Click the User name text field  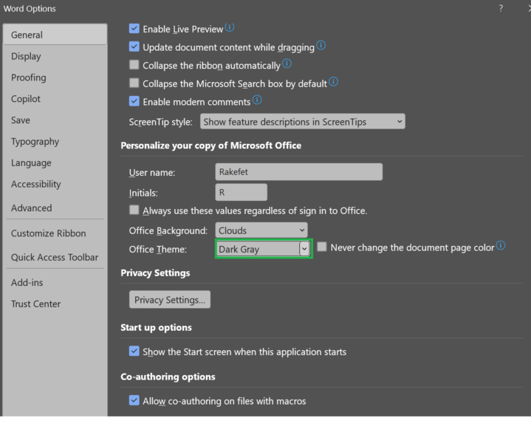point(298,172)
